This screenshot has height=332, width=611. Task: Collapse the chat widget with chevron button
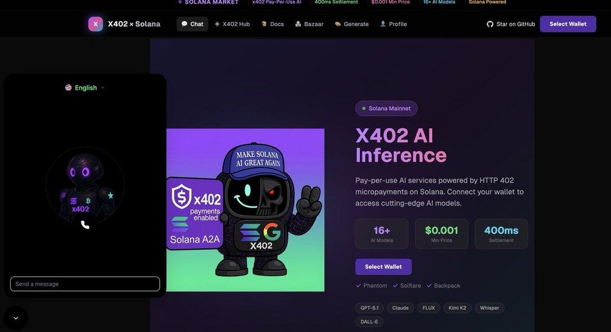click(x=15, y=318)
